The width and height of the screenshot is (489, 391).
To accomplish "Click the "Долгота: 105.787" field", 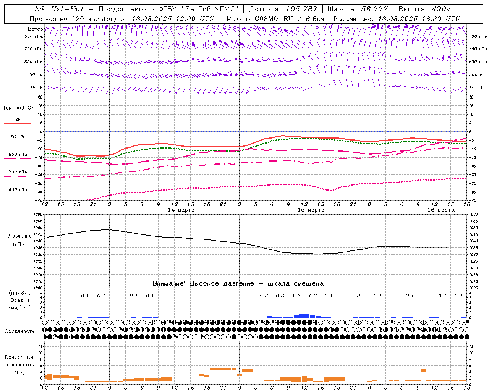I will [x=283, y=9].
